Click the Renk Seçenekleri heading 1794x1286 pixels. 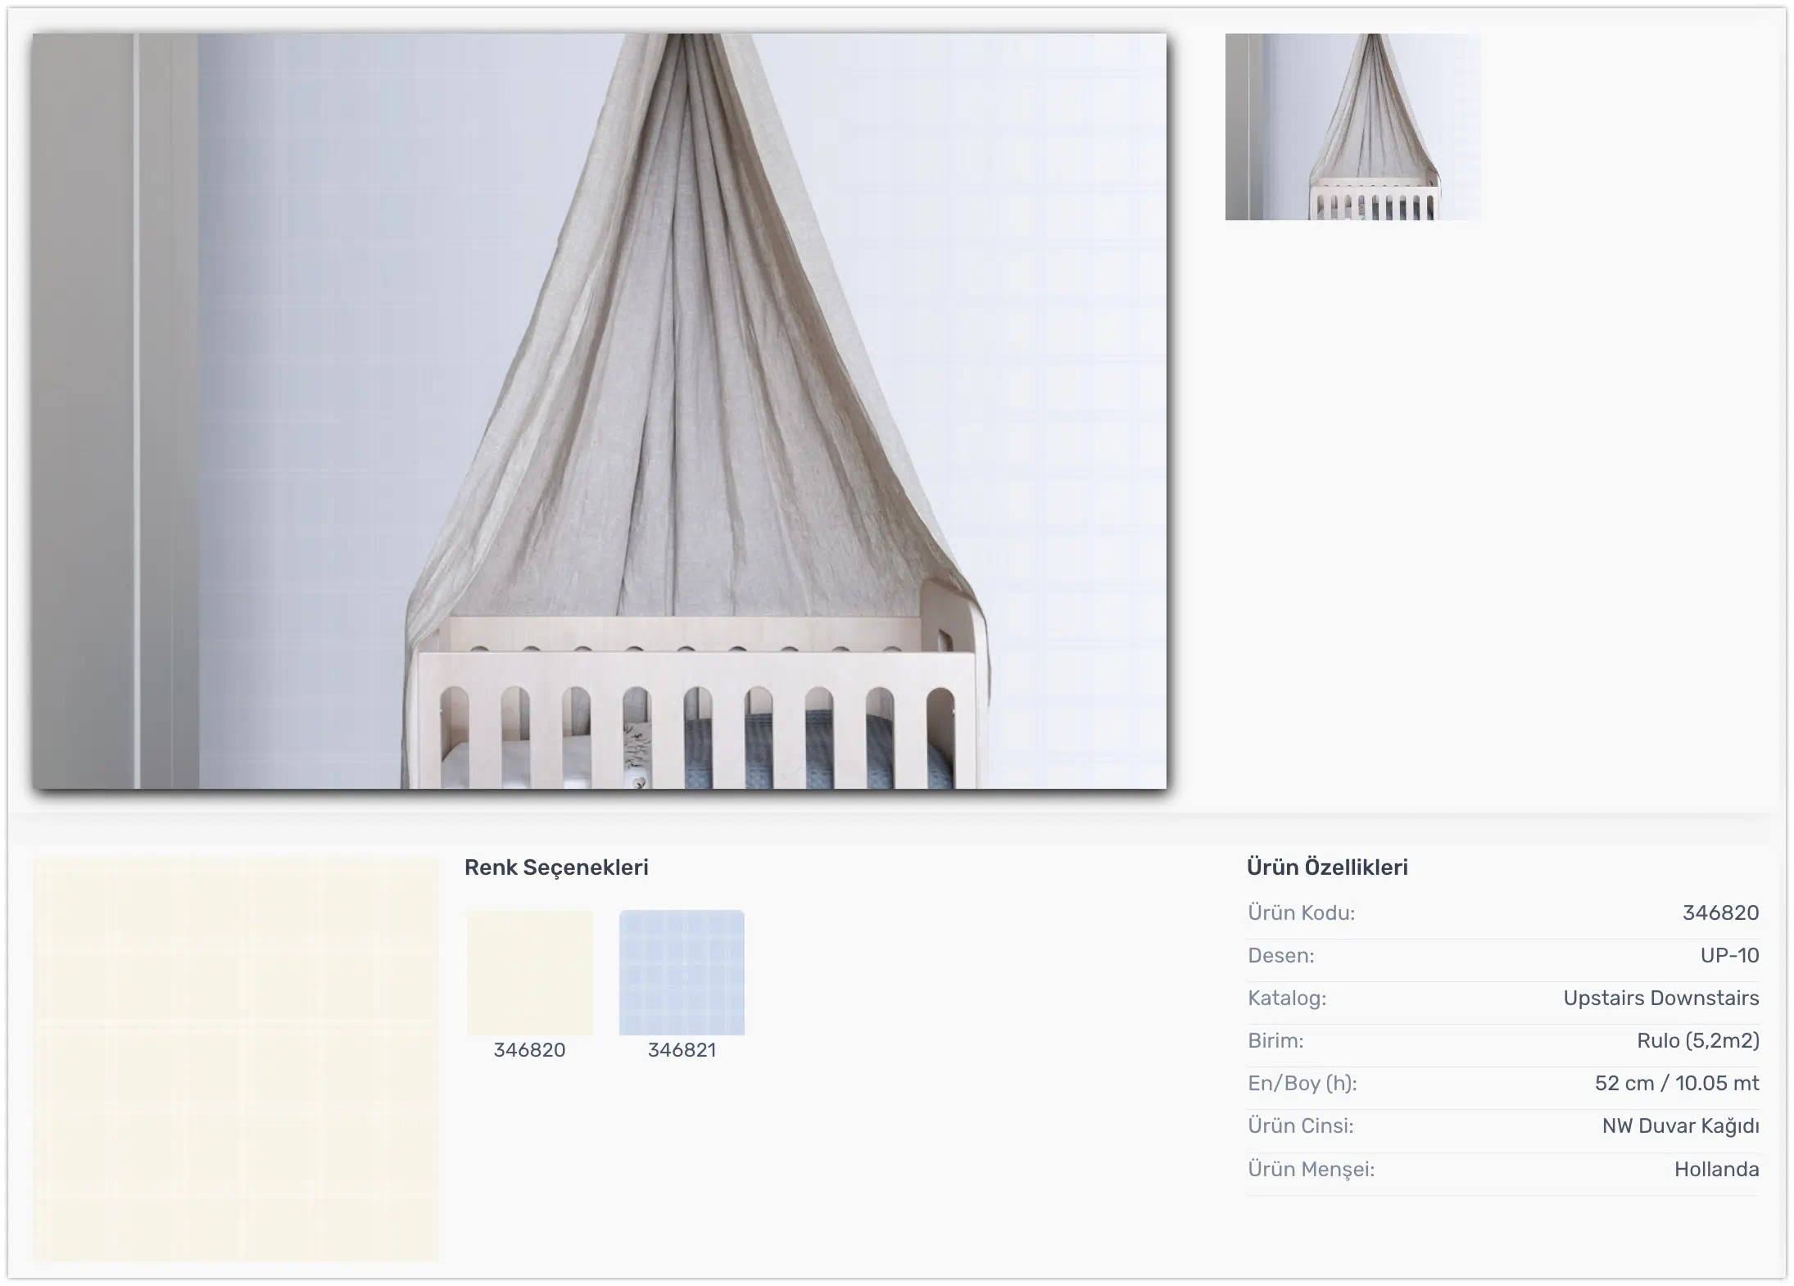pyautogui.click(x=556, y=867)
